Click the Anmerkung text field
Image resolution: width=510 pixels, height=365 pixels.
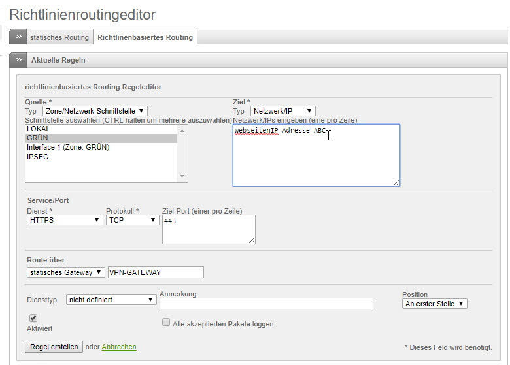266,304
